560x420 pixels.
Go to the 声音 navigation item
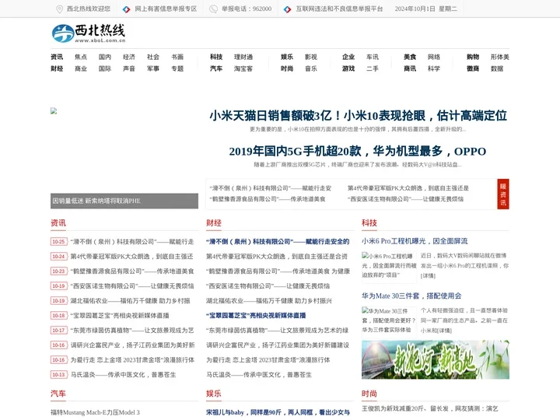[x=129, y=68]
